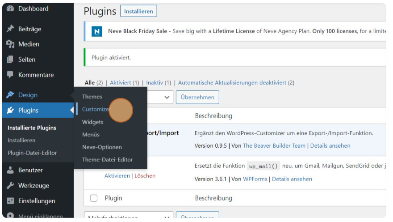The height and width of the screenshot is (222, 393).
Task: Click the Benutzer user icon
Action: point(10,170)
